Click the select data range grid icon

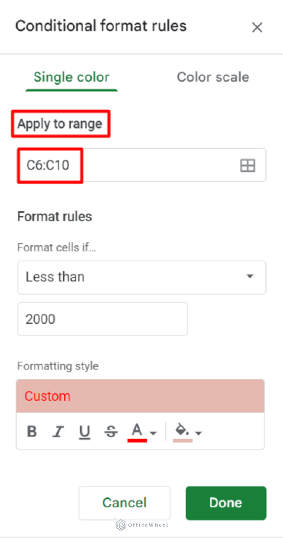coord(247,165)
